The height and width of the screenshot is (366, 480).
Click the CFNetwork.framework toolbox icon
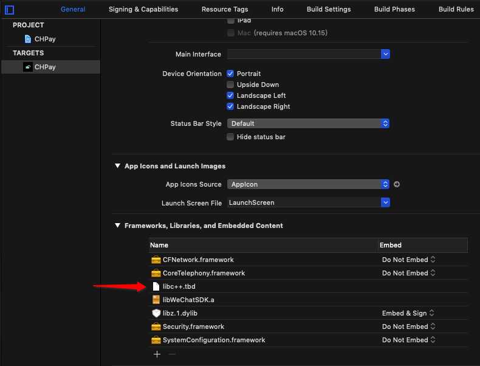pos(156,260)
